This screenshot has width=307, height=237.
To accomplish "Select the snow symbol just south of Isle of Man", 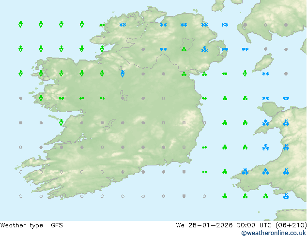I will 265,74.
